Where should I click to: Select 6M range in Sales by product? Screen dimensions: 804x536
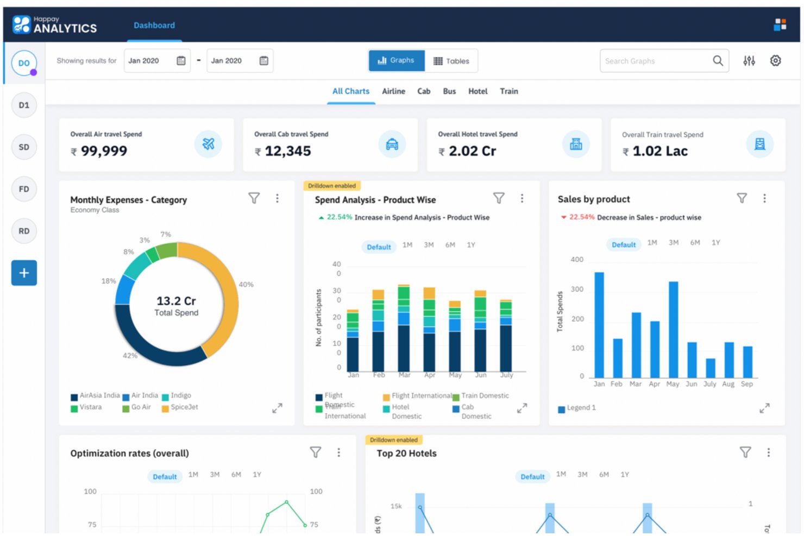coord(695,243)
